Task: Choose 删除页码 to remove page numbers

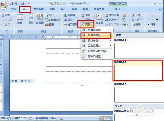Action: (97, 56)
